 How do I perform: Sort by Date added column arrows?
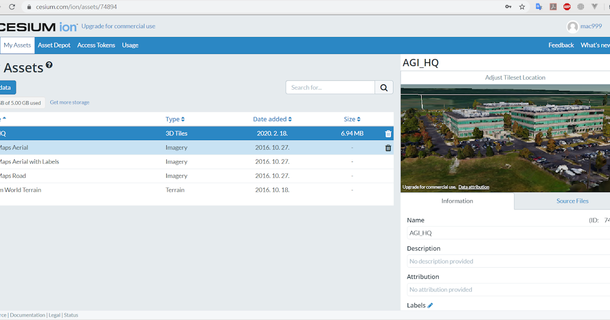(x=289, y=119)
